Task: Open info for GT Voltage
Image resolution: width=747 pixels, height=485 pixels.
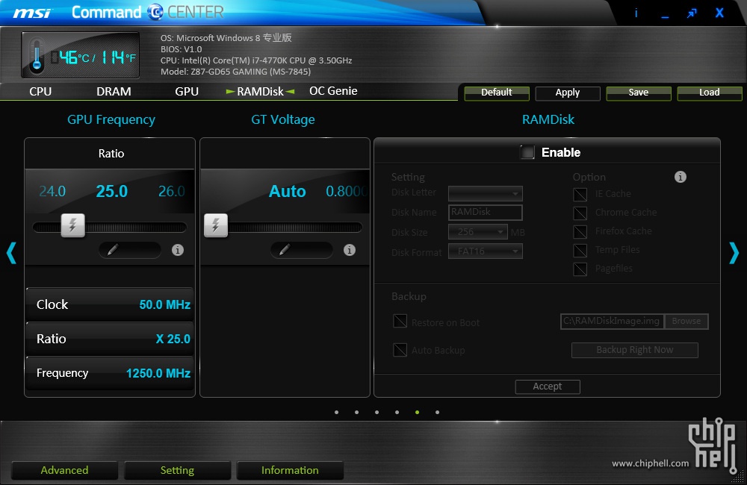Action: coord(350,250)
